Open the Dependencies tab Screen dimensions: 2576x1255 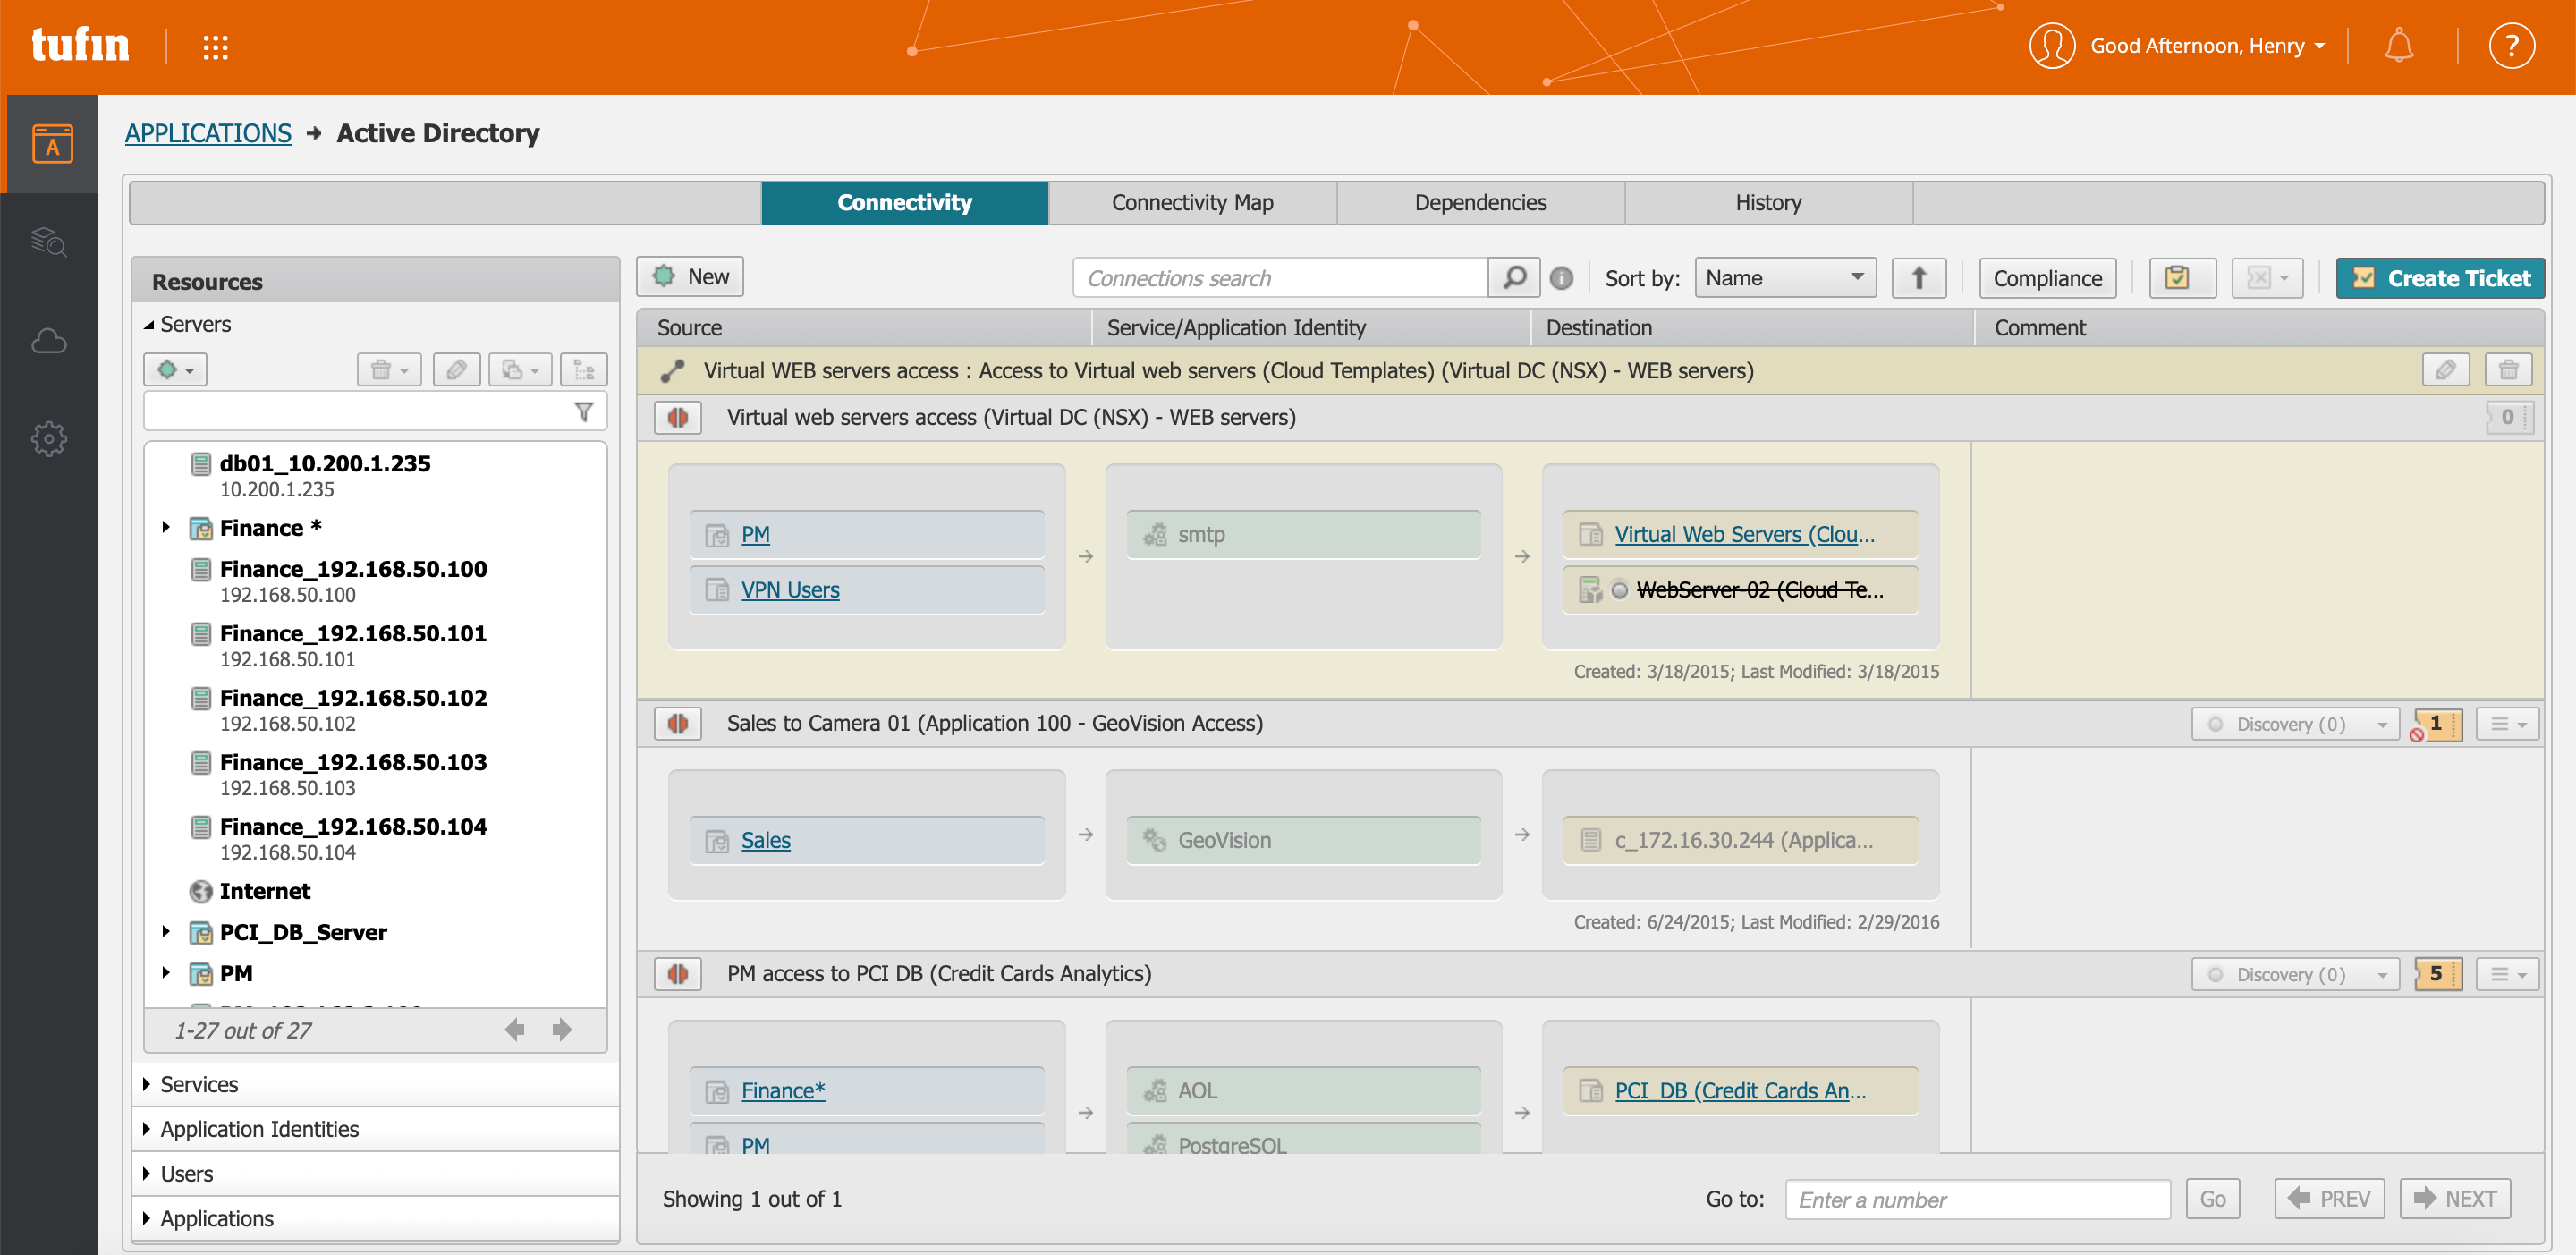[x=1479, y=203]
